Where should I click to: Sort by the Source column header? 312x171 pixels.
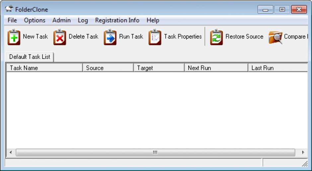pyautogui.click(x=108, y=68)
